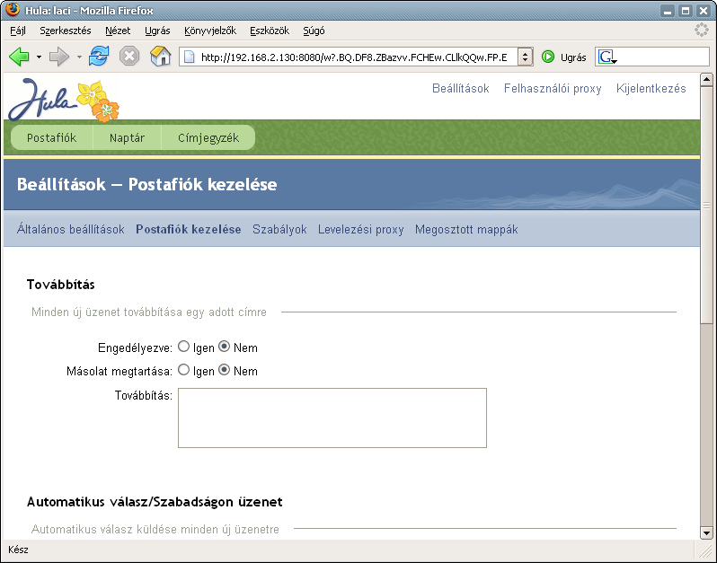This screenshot has height=563, width=717.
Task: Click the page icon in the address bar
Action: (x=189, y=57)
